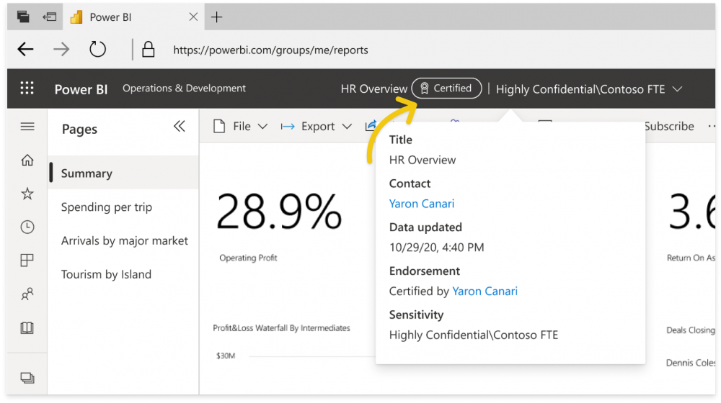Expand the report title chevron dropdown
The image size is (721, 403).
point(677,89)
